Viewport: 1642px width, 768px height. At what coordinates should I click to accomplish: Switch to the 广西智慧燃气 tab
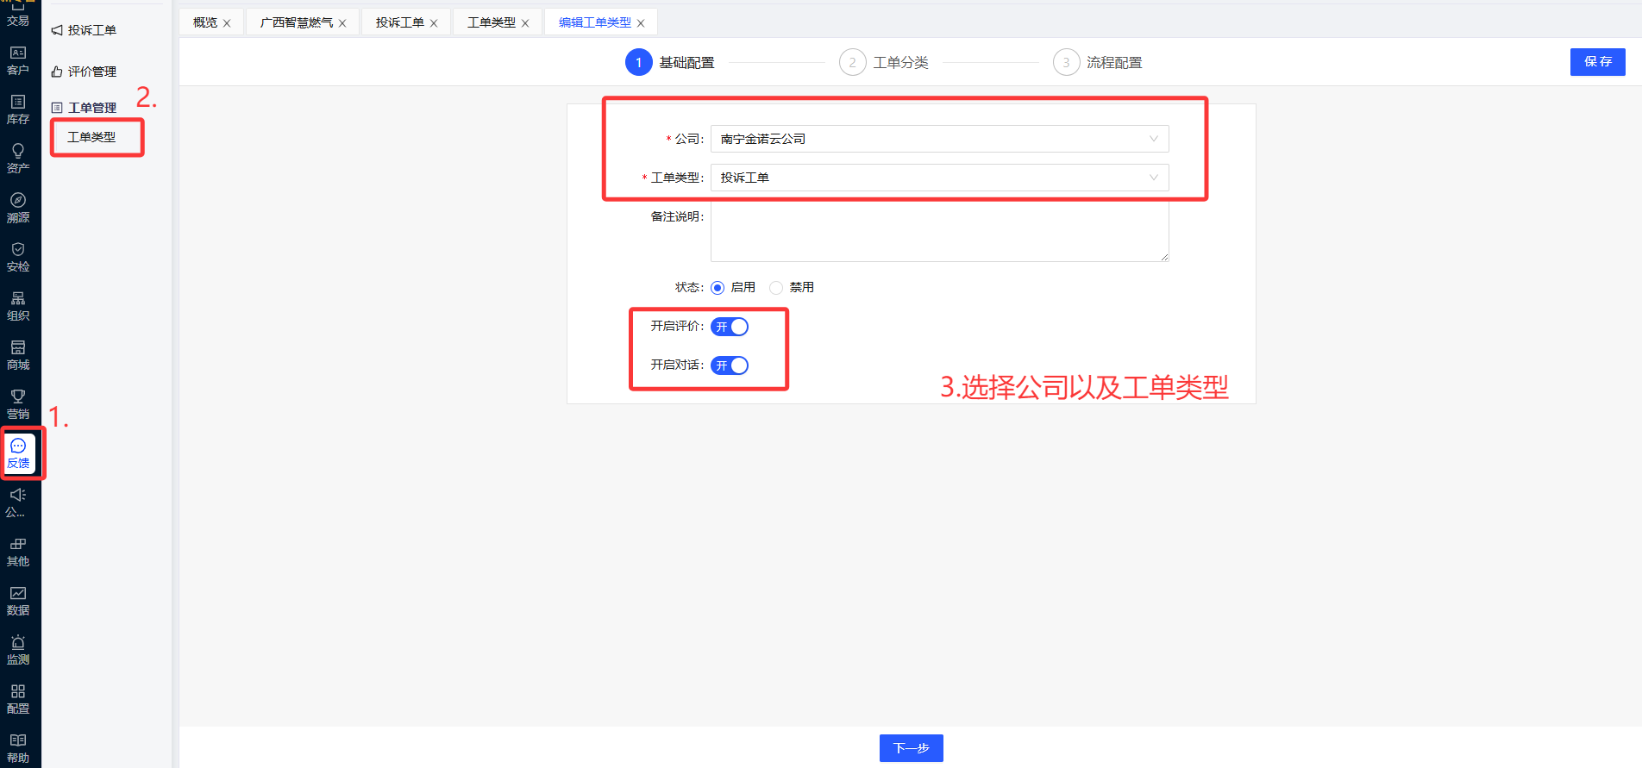click(296, 22)
